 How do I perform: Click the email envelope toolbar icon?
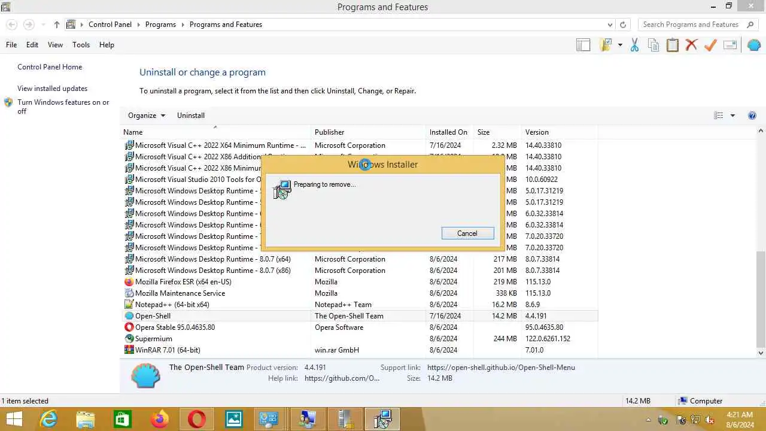pos(729,45)
